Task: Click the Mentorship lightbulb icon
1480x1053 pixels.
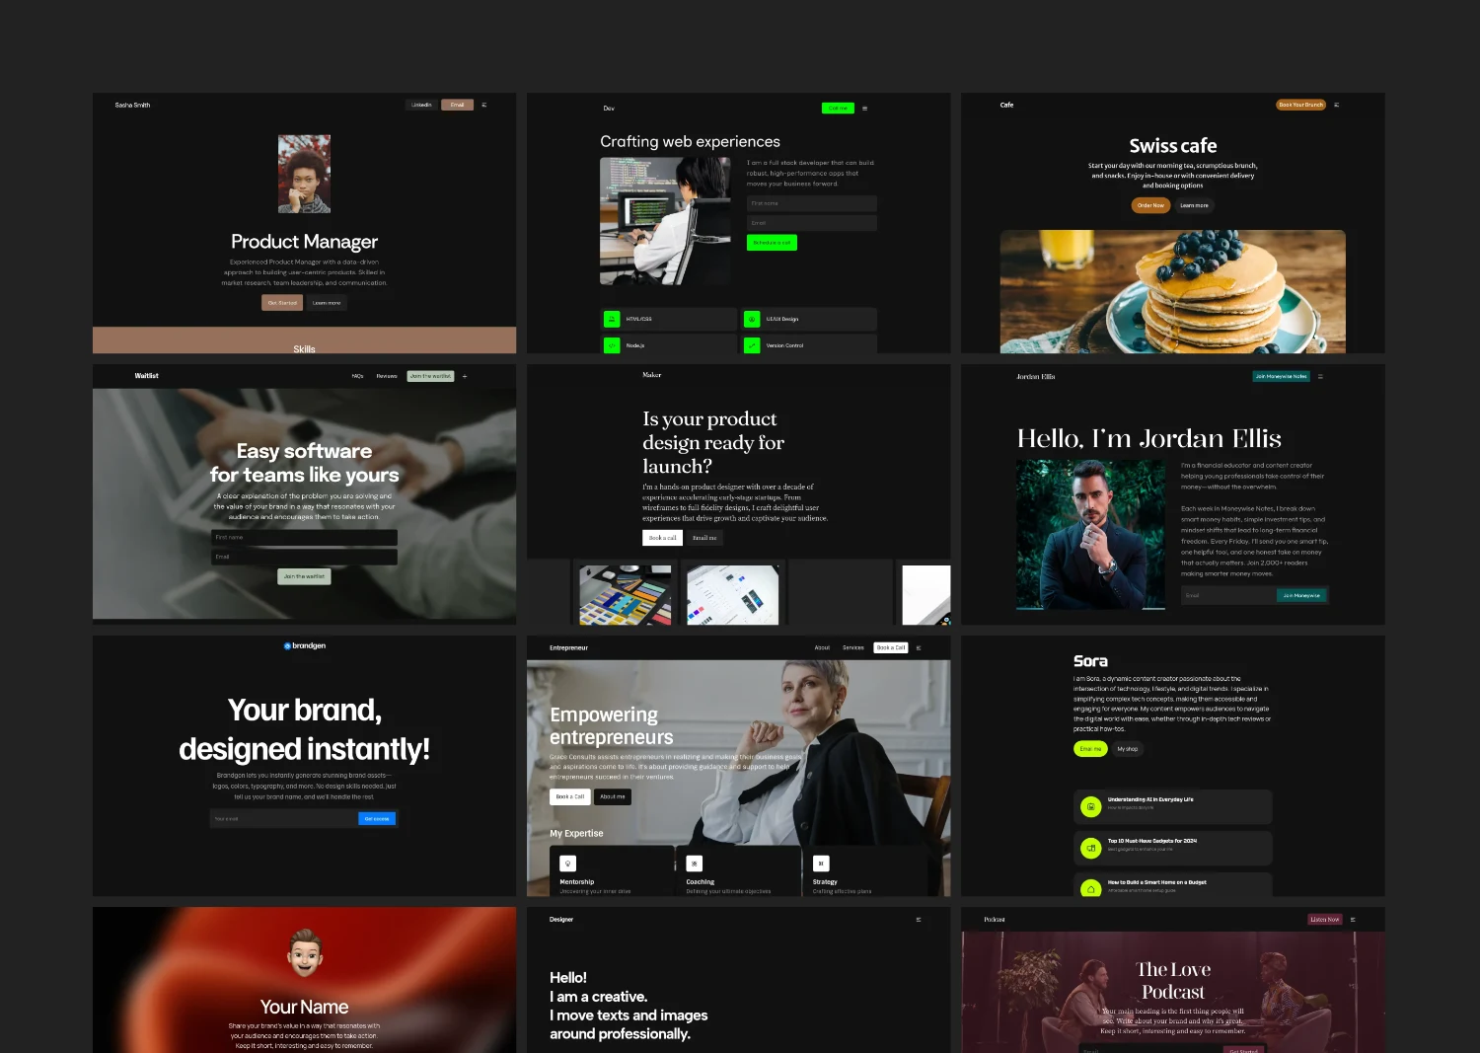Action: 567,864
